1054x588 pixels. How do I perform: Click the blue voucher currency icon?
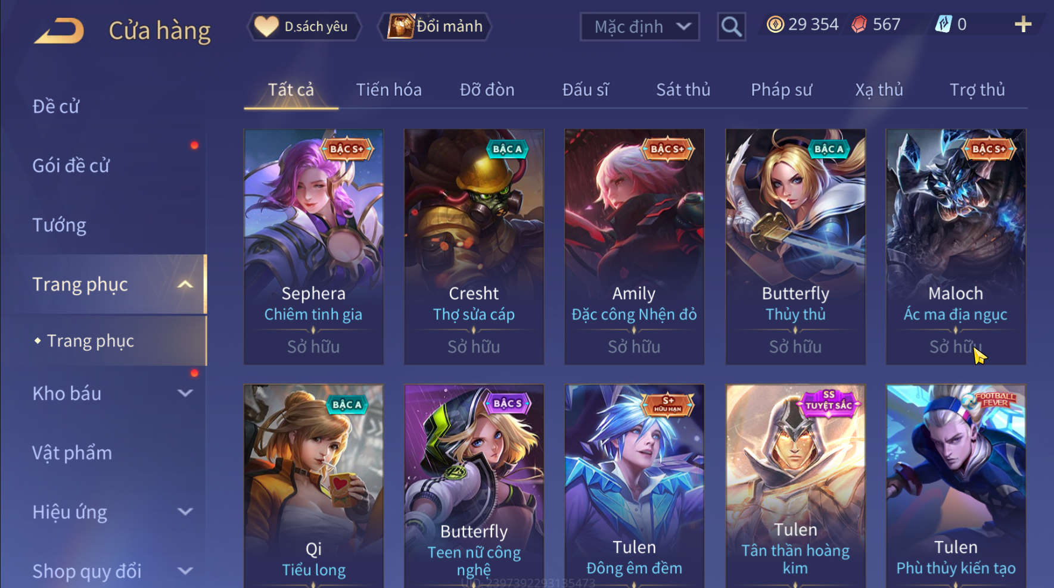(x=943, y=24)
